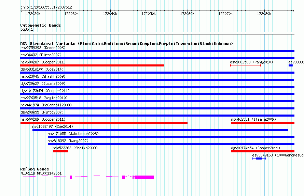
Task: Click the nsv600289 (Cooper2011) label
Action: pyautogui.click(x=43, y=119)
